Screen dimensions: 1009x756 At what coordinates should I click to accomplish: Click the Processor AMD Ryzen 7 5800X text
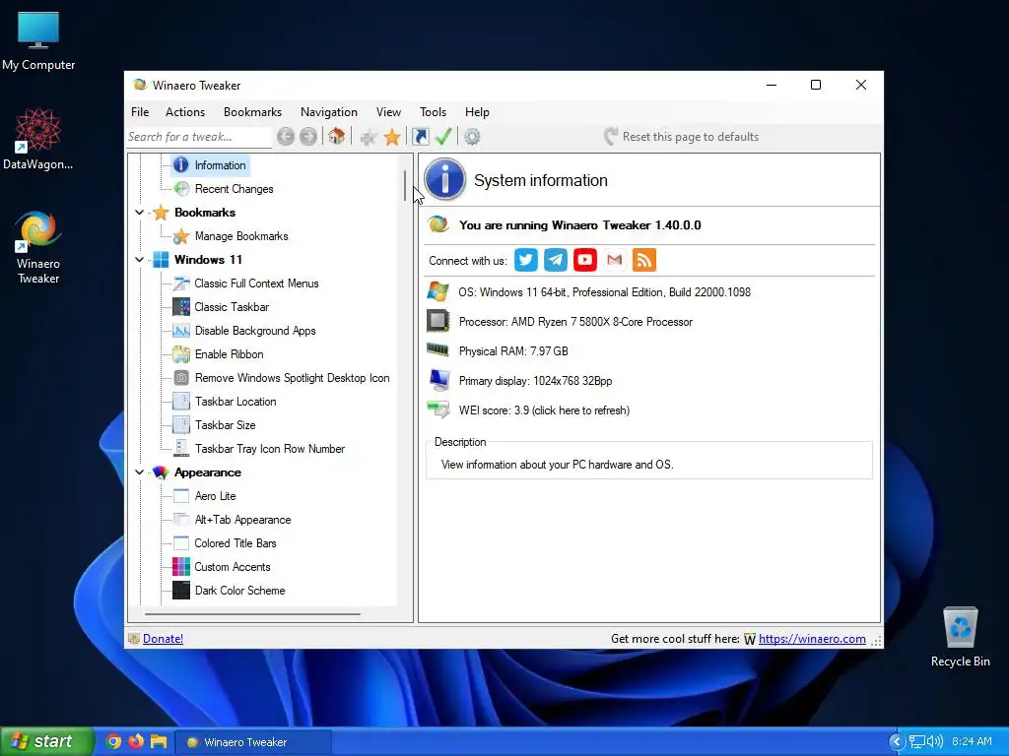575,322
